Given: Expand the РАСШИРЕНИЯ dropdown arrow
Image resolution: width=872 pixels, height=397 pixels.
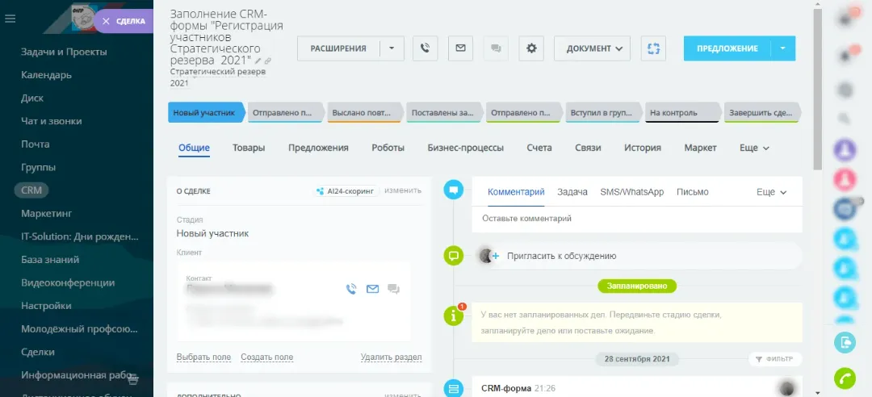Looking at the screenshot, I should click(x=392, y=48).
